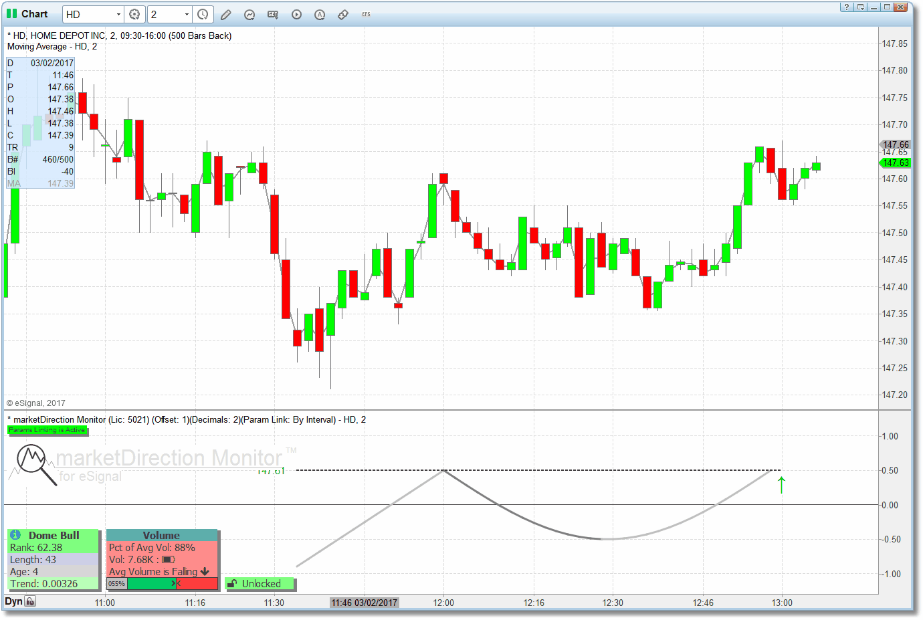Click the volume battery level icon
The width and height of the screenshot is (923, 620).
coord(169,560)
